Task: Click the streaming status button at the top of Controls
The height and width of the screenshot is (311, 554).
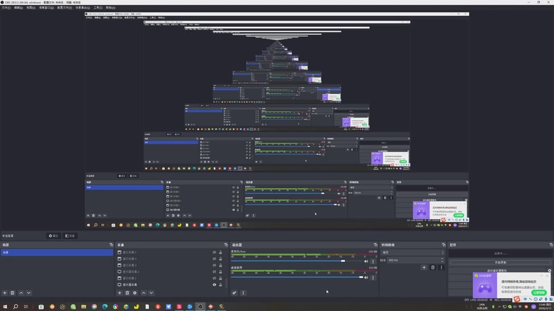Action: (x=500, y=254)
